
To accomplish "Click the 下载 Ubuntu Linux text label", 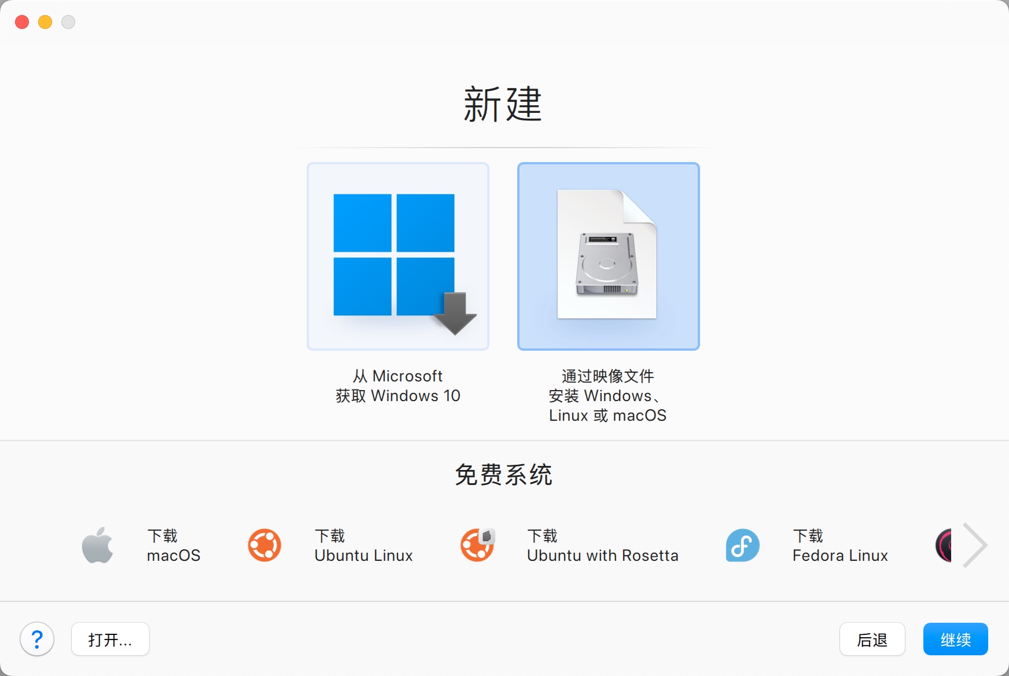I will click(364, 546).
